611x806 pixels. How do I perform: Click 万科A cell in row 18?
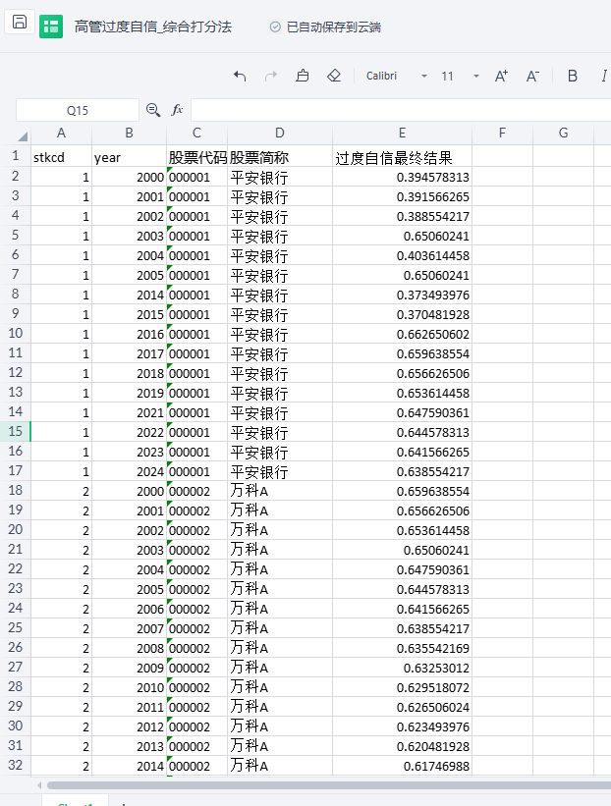click(x=280, y=491)
